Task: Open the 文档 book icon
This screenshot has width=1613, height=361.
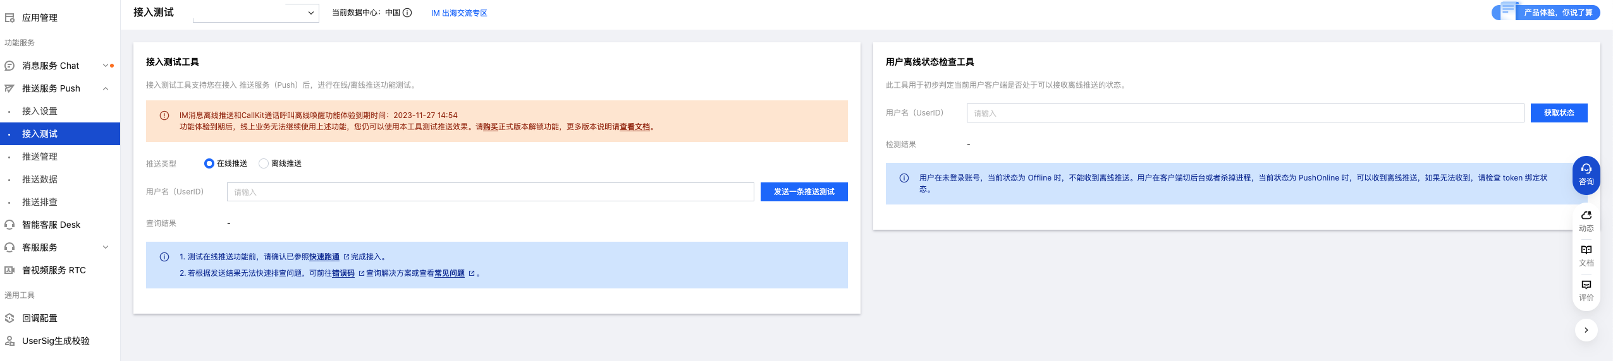Action: [x=1586, y=251]
